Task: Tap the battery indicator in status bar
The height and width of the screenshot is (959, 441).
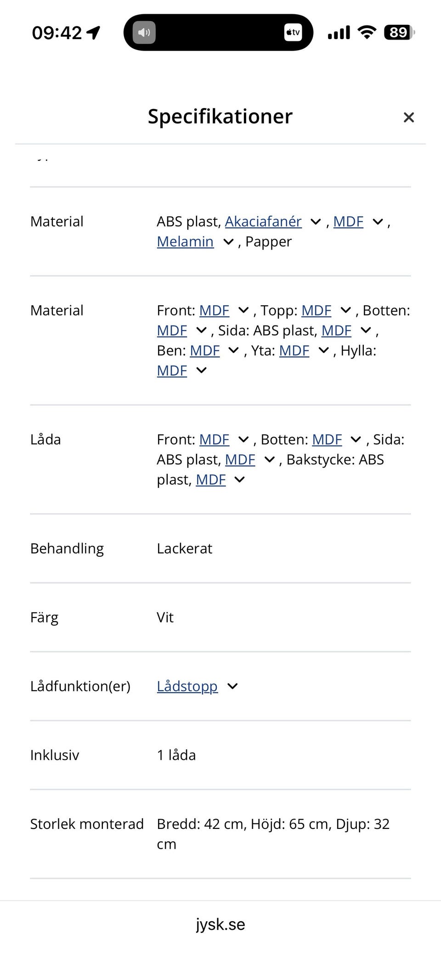Action: coord(399,33)
